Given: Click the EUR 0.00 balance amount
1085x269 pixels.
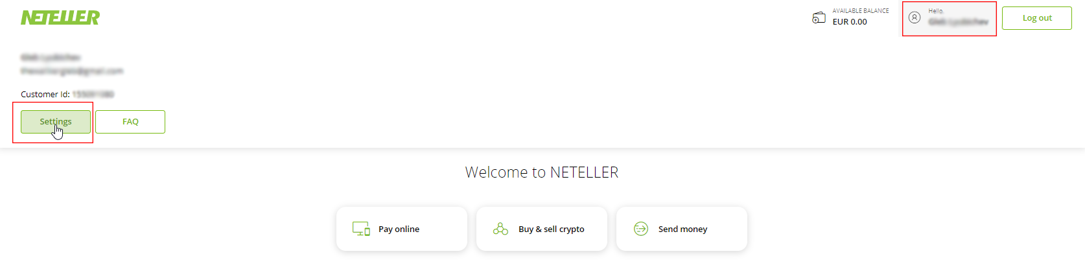Looking at the screenshot, I should (850, 22).
